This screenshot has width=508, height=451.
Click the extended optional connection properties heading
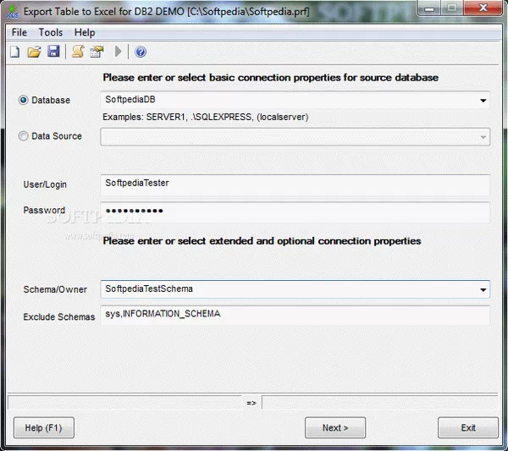tap(262, 241)
